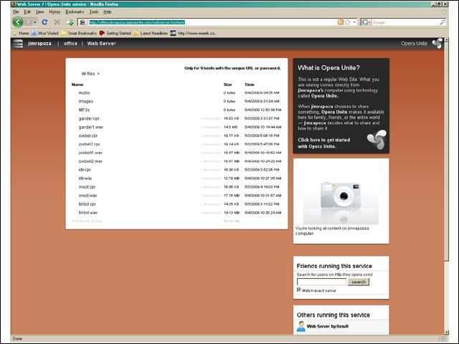Click download link for tinfoil.wav
The height and width of the screenshot is (344, 459).
[x=211, y=213]
